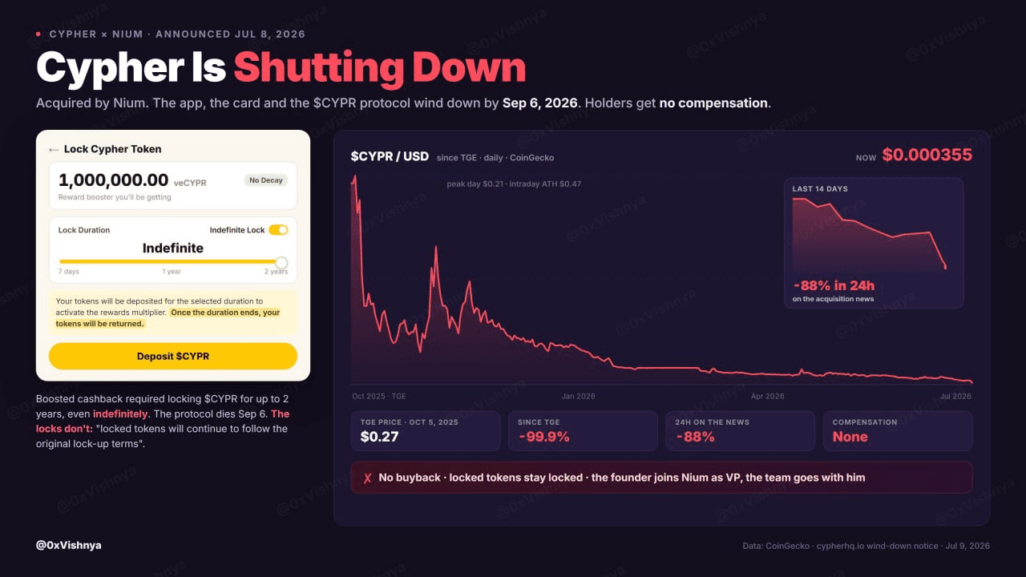
Task: Click the Compensation None card
Action: point(898,431)
